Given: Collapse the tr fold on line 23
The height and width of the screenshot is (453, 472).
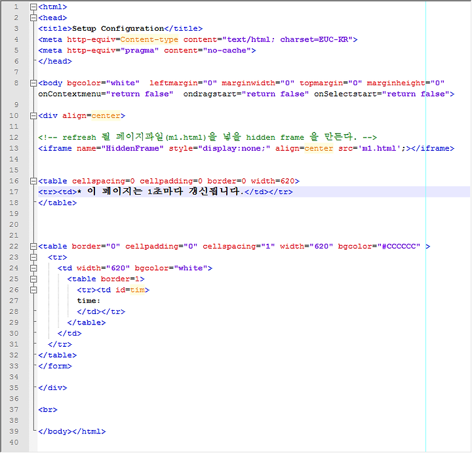Looking at the screenshot, I should tap(33, 257).
